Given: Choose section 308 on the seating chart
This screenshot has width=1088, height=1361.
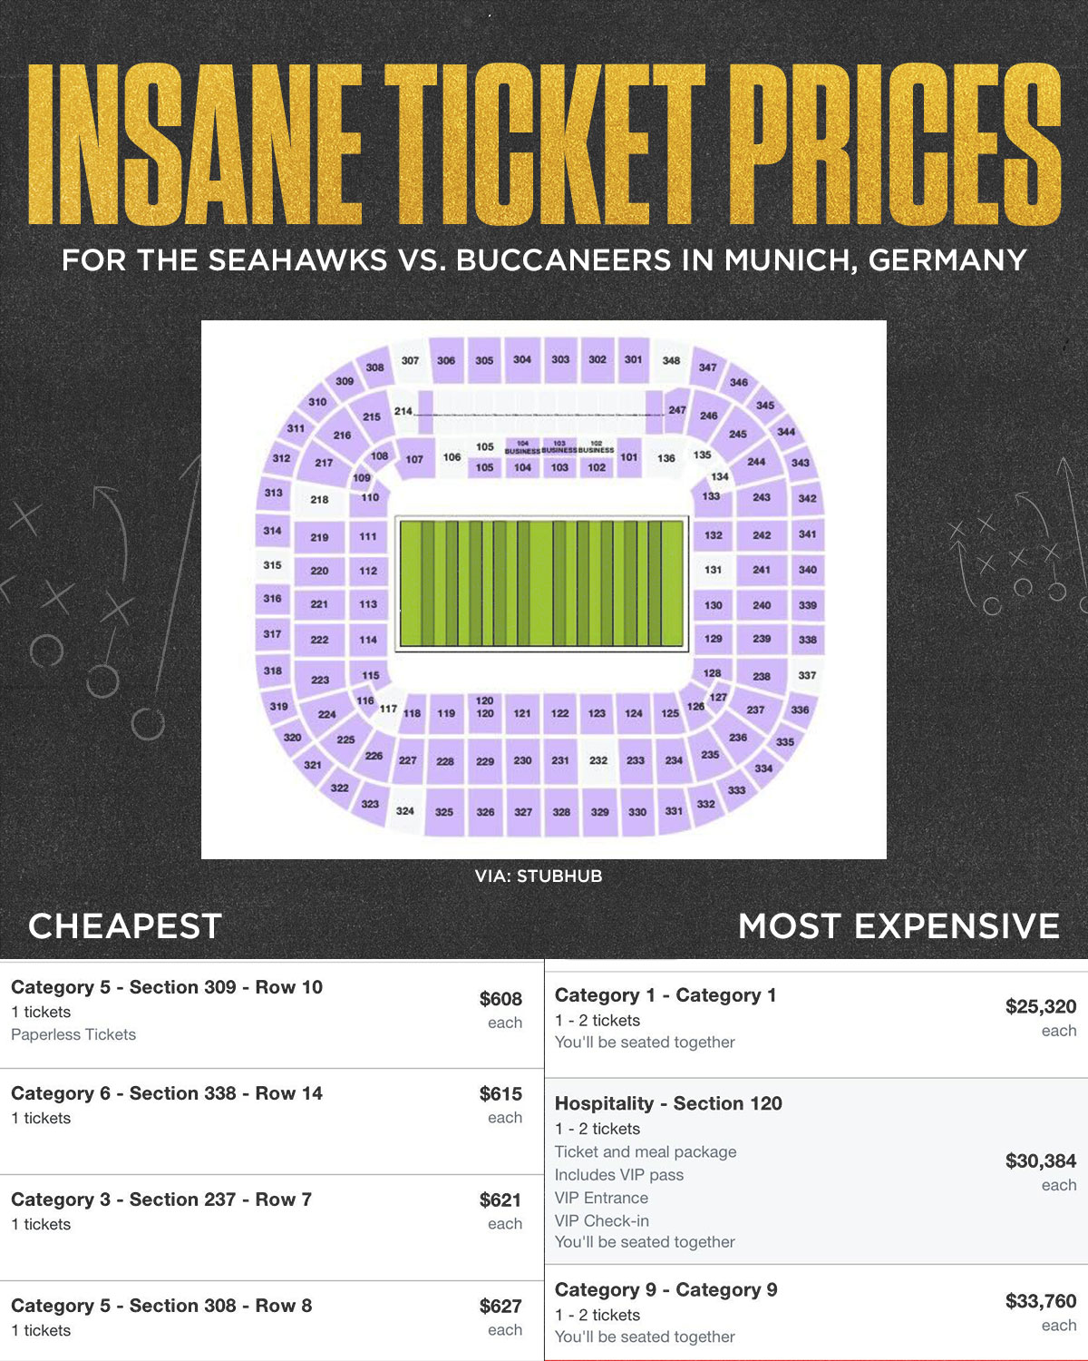Looking at the screenshot, I should (374, 367).
